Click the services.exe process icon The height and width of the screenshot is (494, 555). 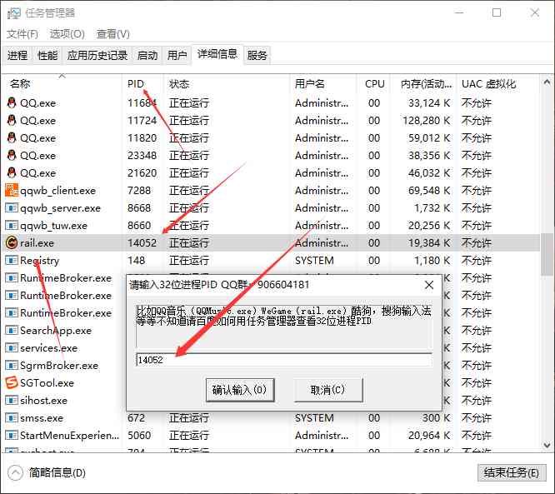pos(12,348)
